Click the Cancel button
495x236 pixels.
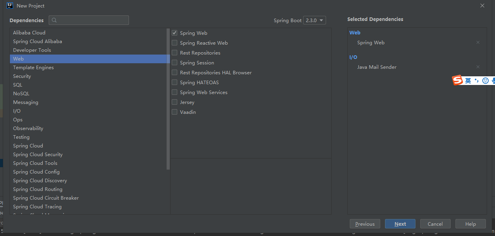[435, 224]
